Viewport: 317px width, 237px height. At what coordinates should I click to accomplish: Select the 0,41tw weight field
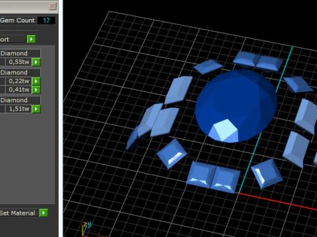[x=19, y=90]
